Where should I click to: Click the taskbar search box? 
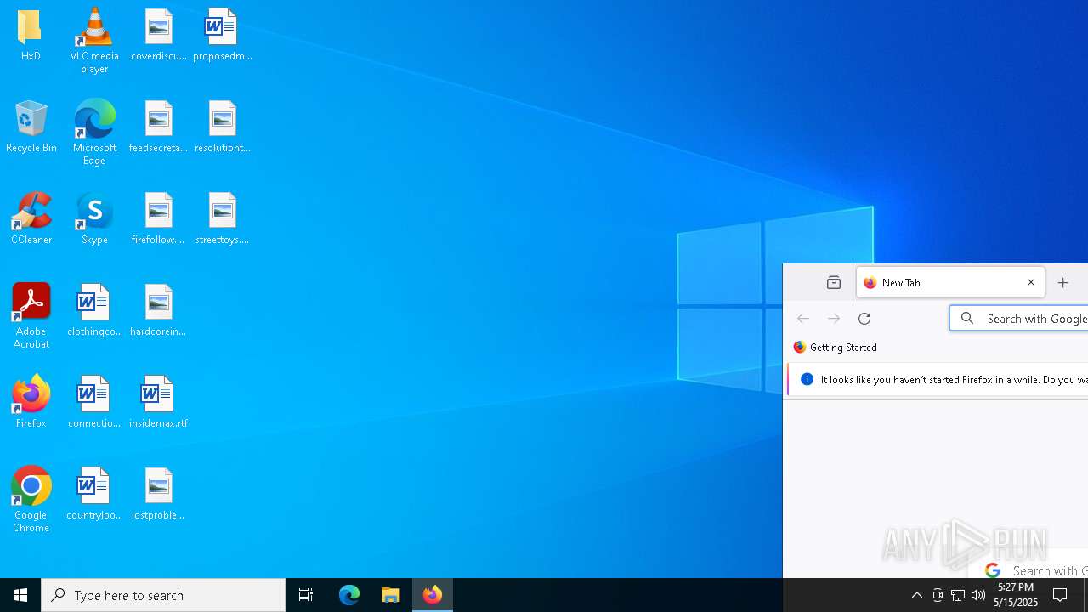tap(163, 595)
